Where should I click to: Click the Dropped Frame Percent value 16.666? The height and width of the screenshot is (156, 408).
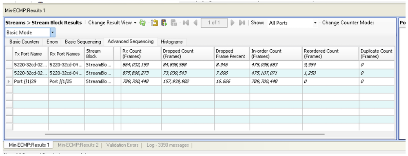click(x=232, y=81)
